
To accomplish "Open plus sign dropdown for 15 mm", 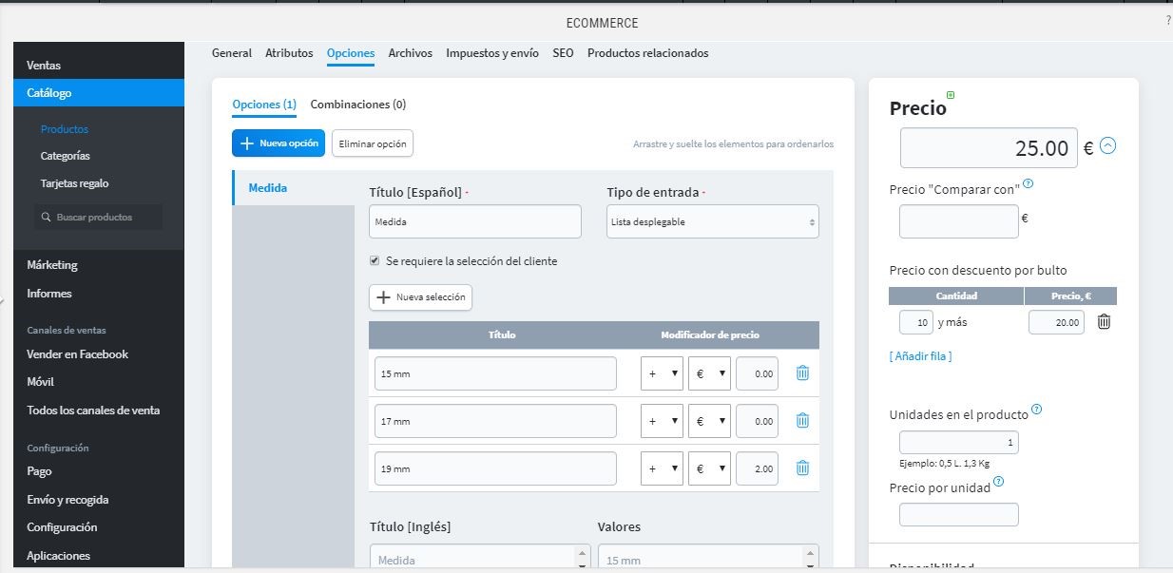I will pyautogui.click(x=662, y=373).
